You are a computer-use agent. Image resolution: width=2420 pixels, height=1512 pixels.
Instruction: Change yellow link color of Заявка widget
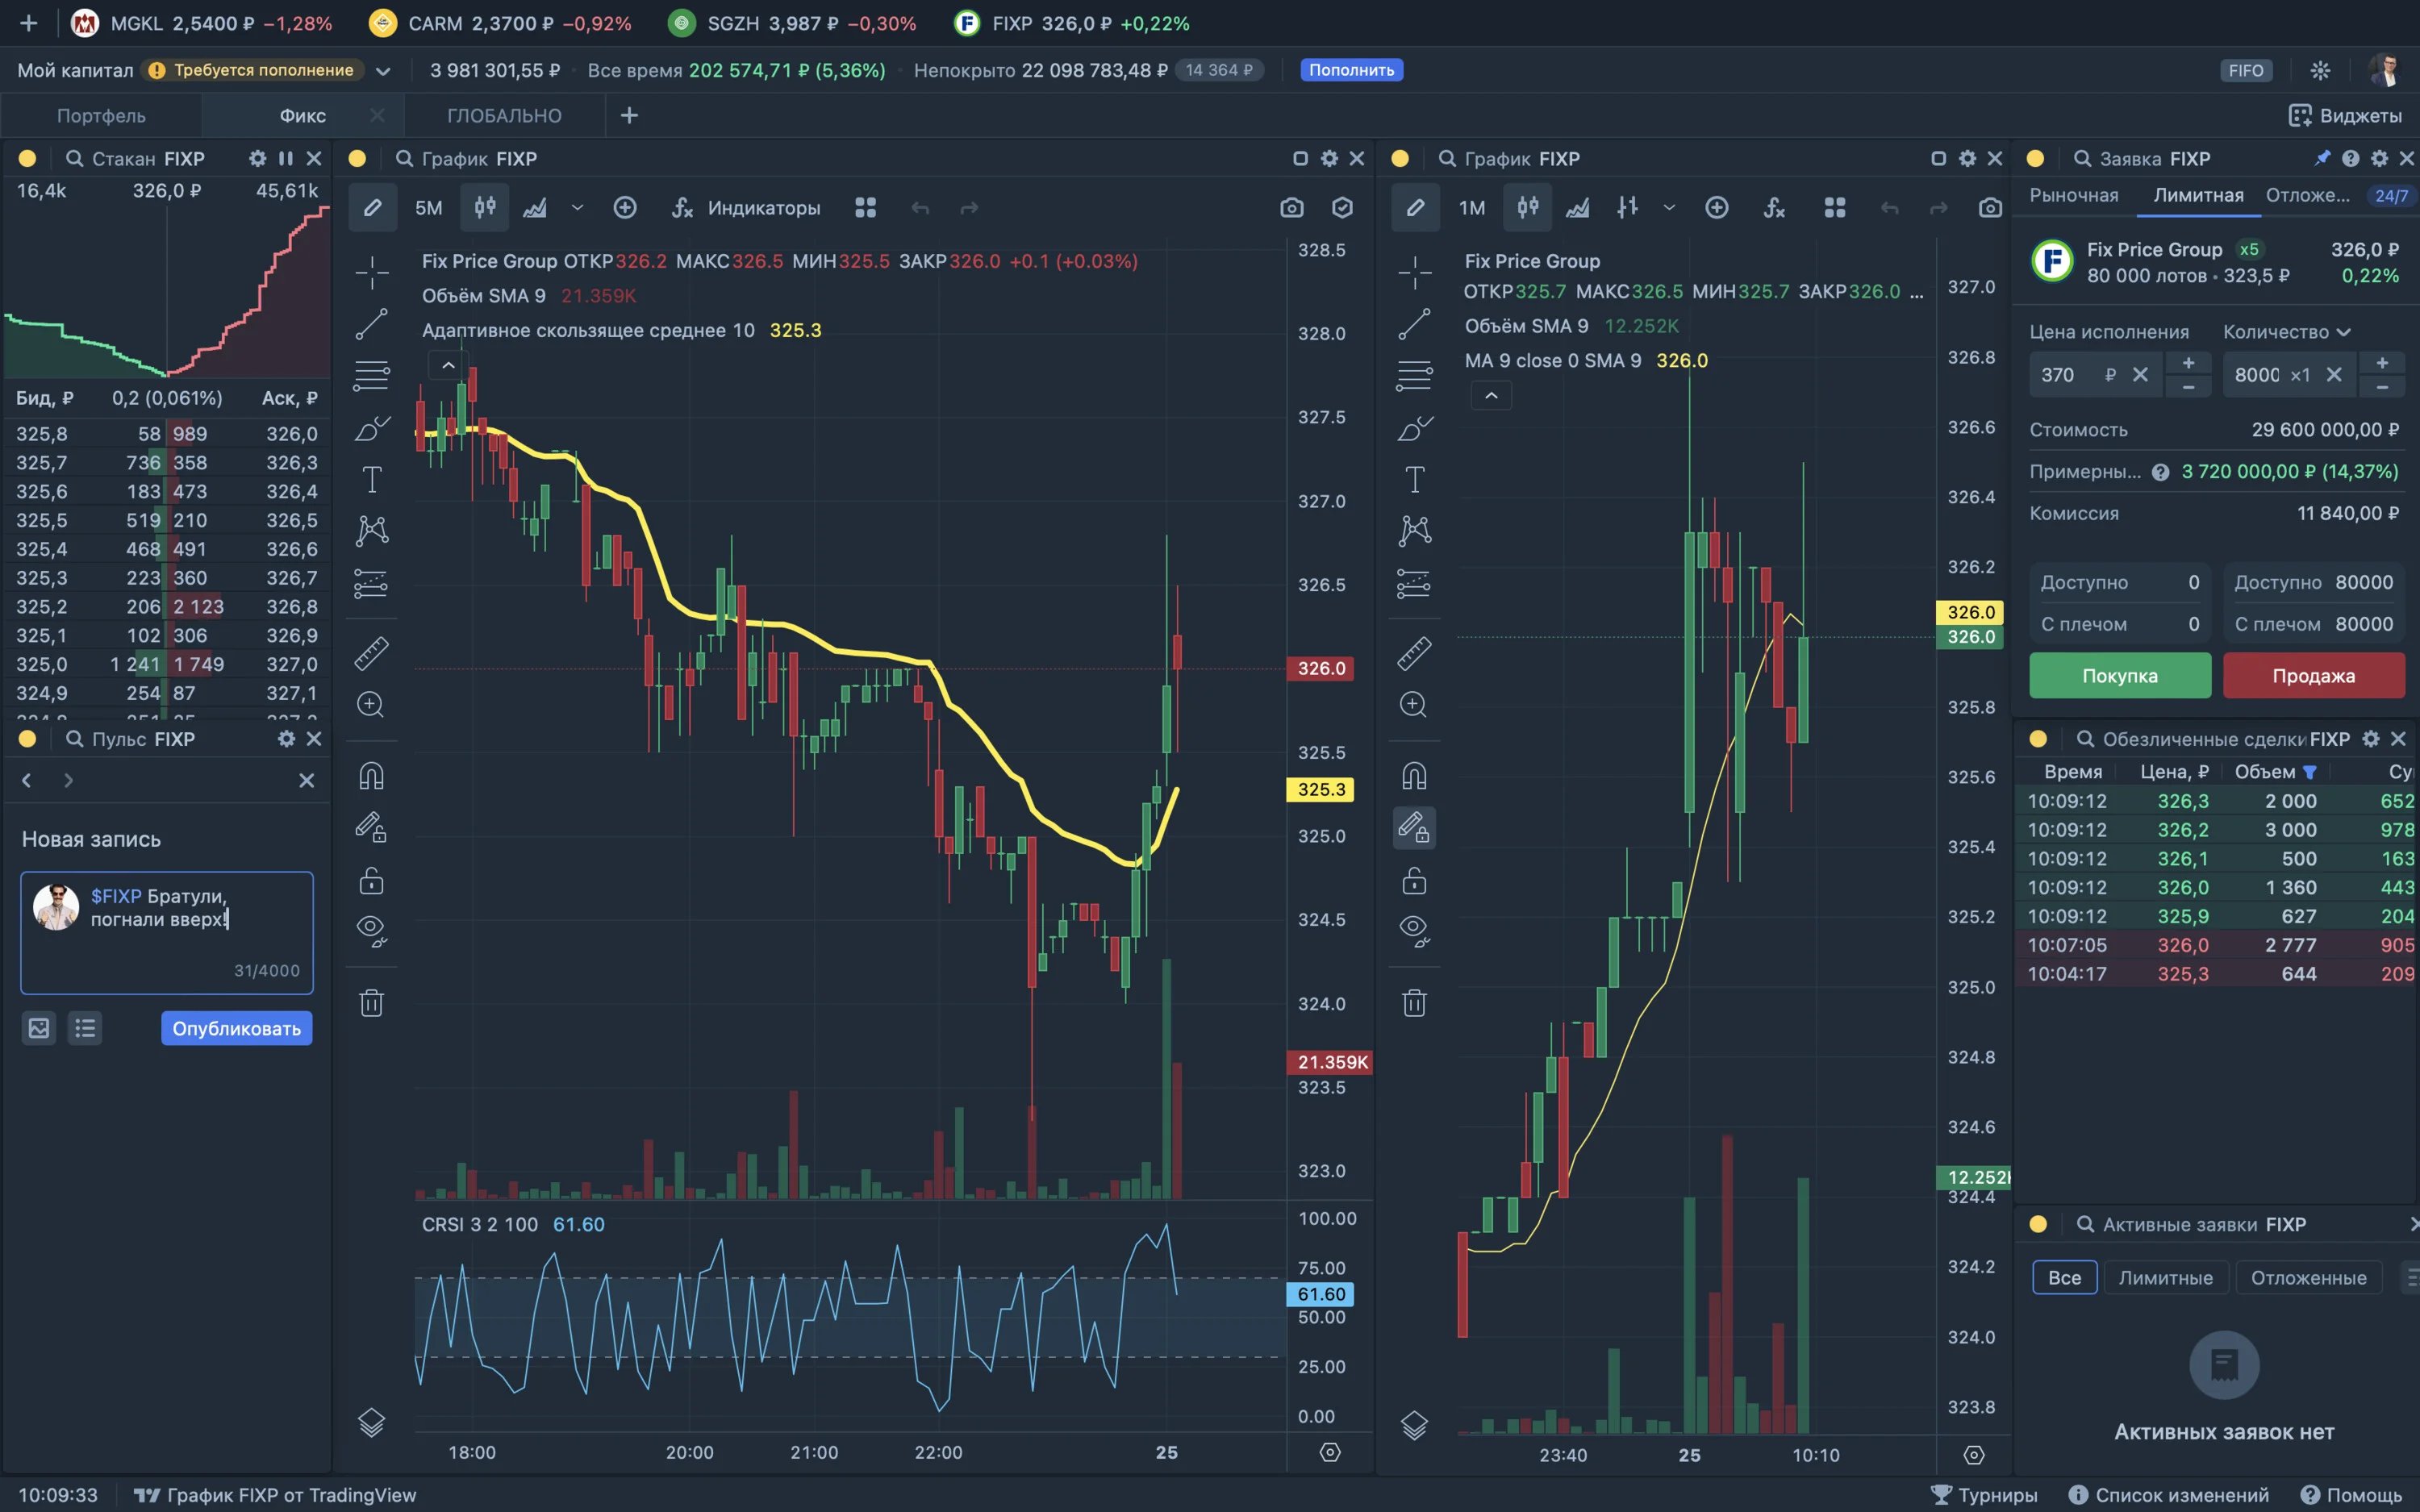[2035, 159]
